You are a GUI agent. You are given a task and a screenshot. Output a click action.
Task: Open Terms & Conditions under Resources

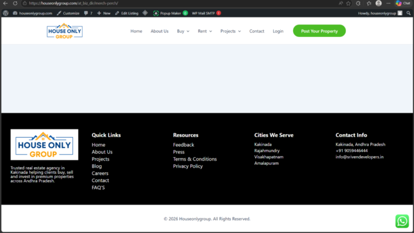pos(195,159)
